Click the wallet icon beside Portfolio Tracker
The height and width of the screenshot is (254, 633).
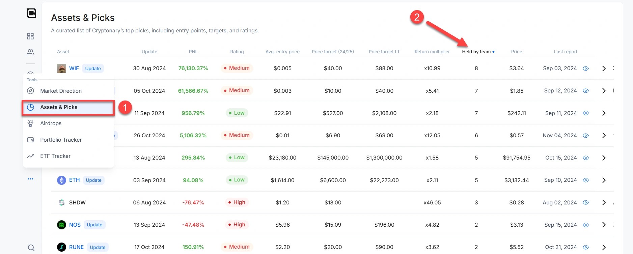[x=30, y=140]
